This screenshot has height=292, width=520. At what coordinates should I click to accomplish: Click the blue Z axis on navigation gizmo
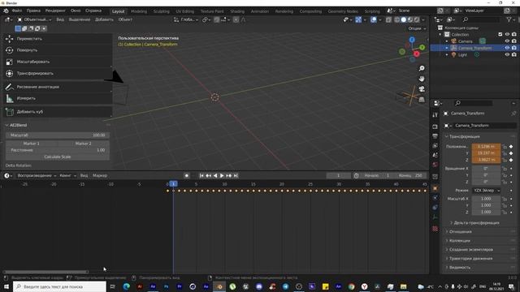[412, 40]
